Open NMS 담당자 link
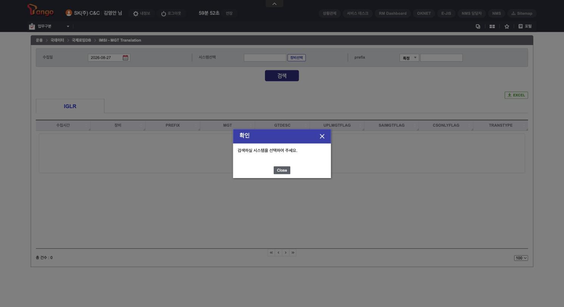This screenshot has width=564, height=307. pos(471,13)
